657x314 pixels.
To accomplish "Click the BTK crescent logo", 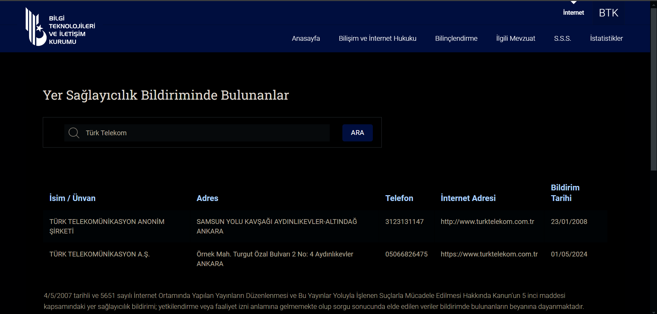I will pos(36,27).
